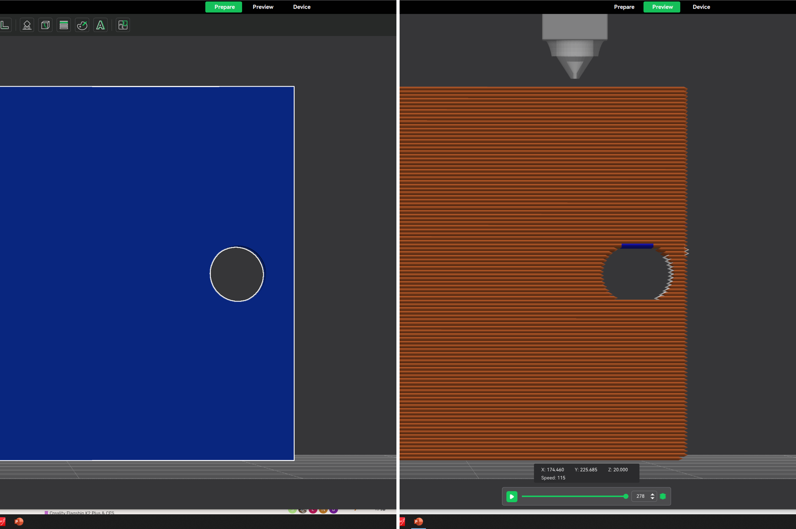Click the step number field showing 278
The image size is (796, 529).
click(x=640, y=496)
